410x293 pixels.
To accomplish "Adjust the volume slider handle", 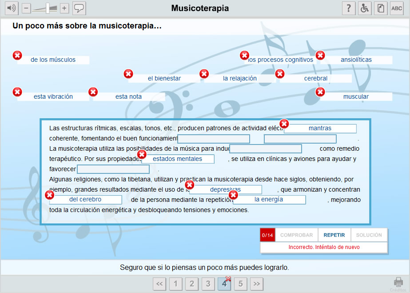I will [x=48, y=8].
